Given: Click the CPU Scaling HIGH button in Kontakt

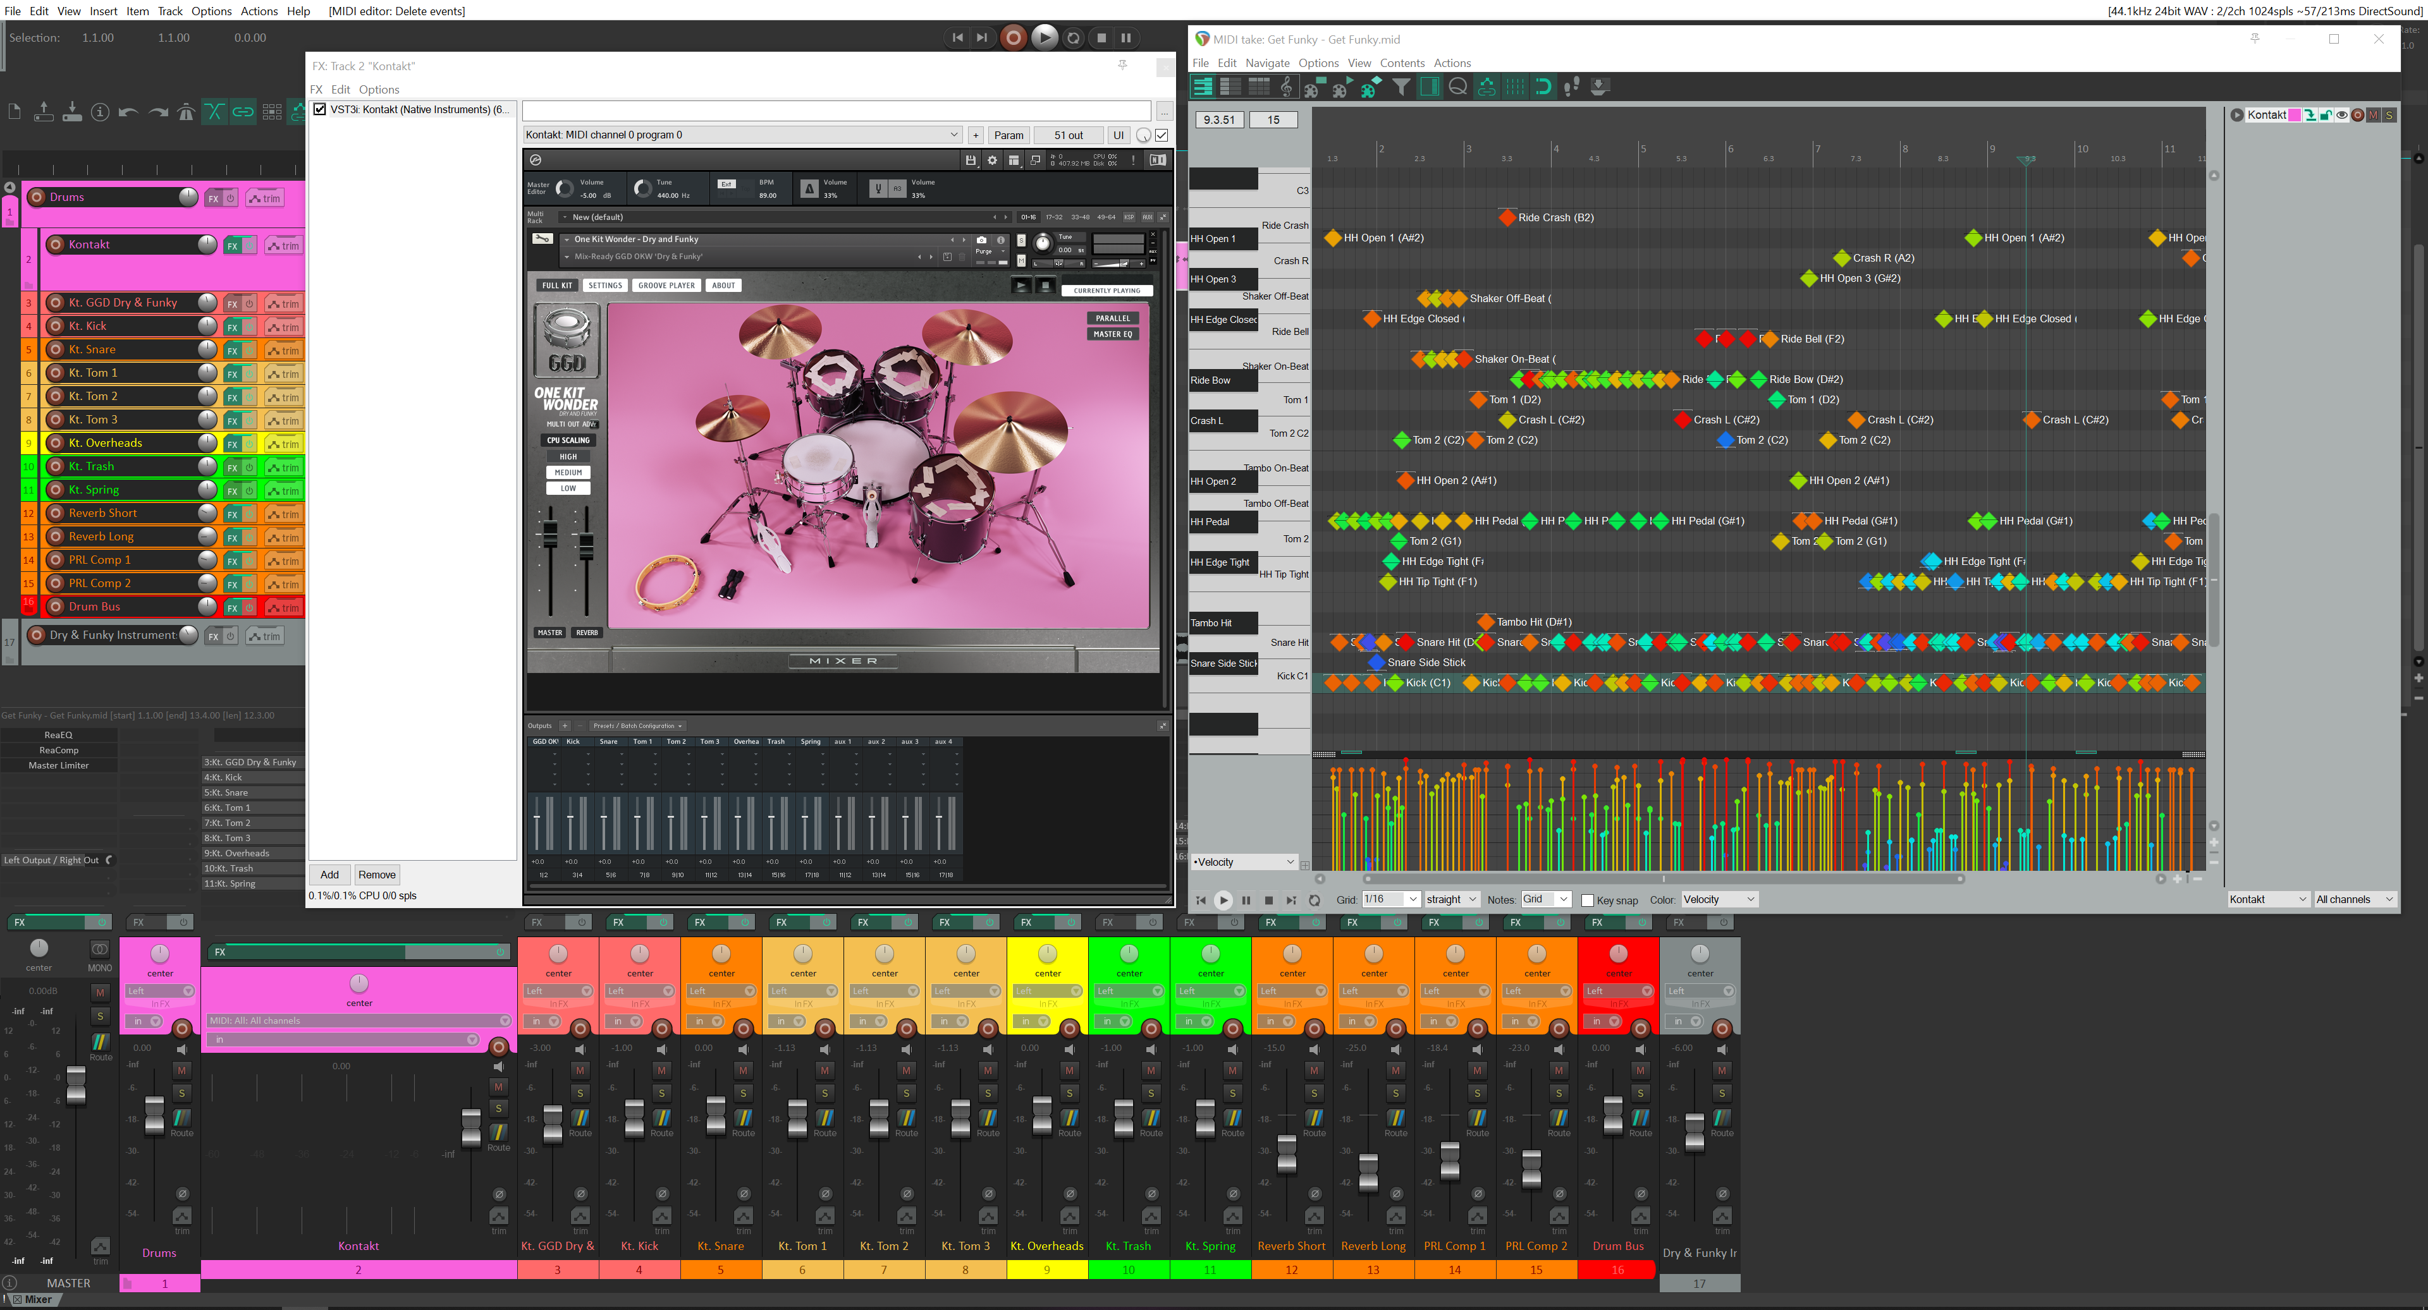Looking at the screenshot, I should [568, 456].
